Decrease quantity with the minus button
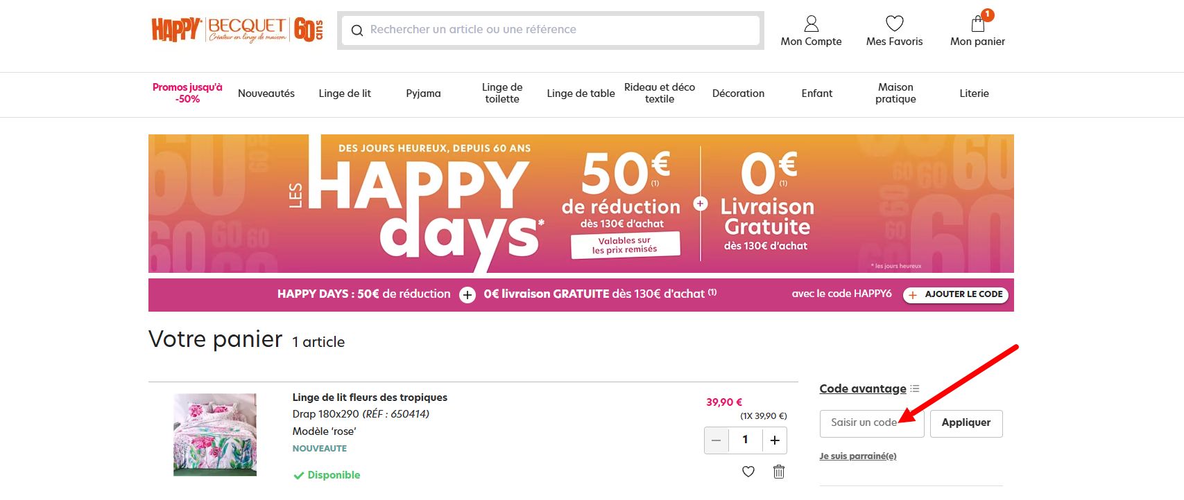Viewport: 1184px width, 500px height. [717, 440]
